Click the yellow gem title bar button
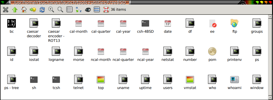The width and height of the screenshot is (273, 100). [261, 2]
